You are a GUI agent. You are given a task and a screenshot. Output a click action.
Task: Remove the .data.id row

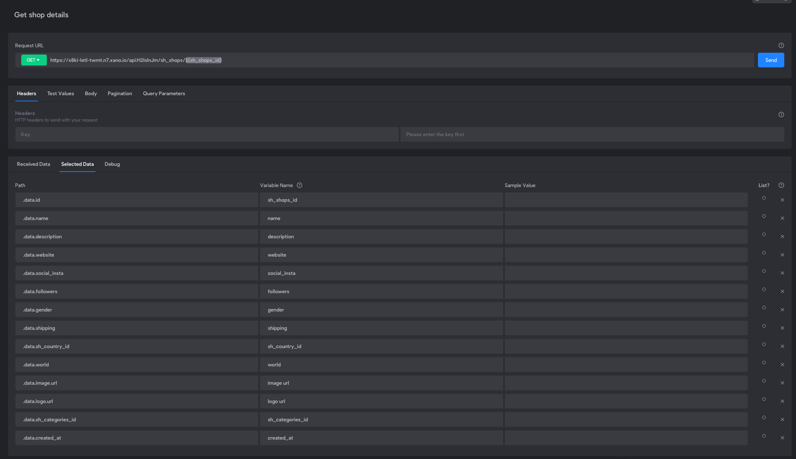[782, 200]
